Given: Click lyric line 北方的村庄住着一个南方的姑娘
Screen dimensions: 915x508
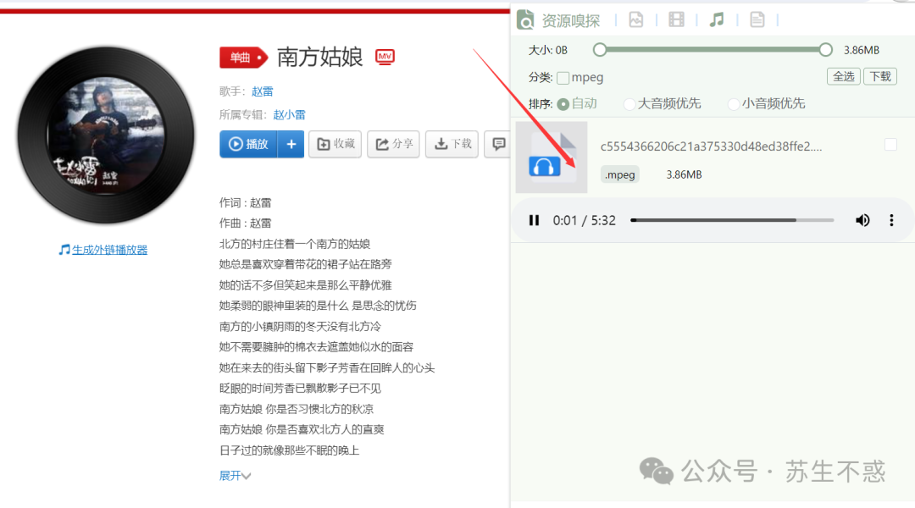Looking at the screenshot, I should pos(295,244).
